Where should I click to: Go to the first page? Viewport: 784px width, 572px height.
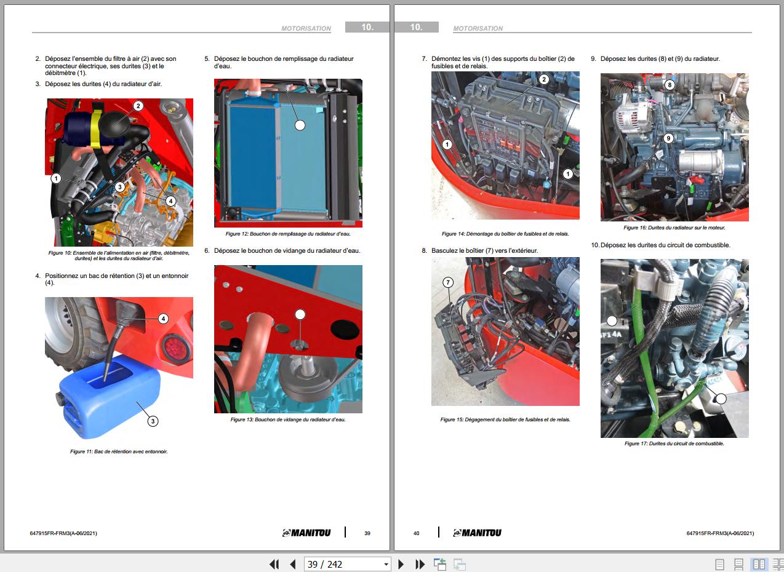click(x=274, y=564)
